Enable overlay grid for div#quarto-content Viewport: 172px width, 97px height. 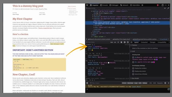point(133,57)
